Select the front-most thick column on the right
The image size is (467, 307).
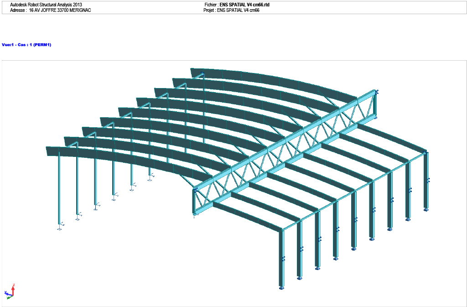pos(281,259)
